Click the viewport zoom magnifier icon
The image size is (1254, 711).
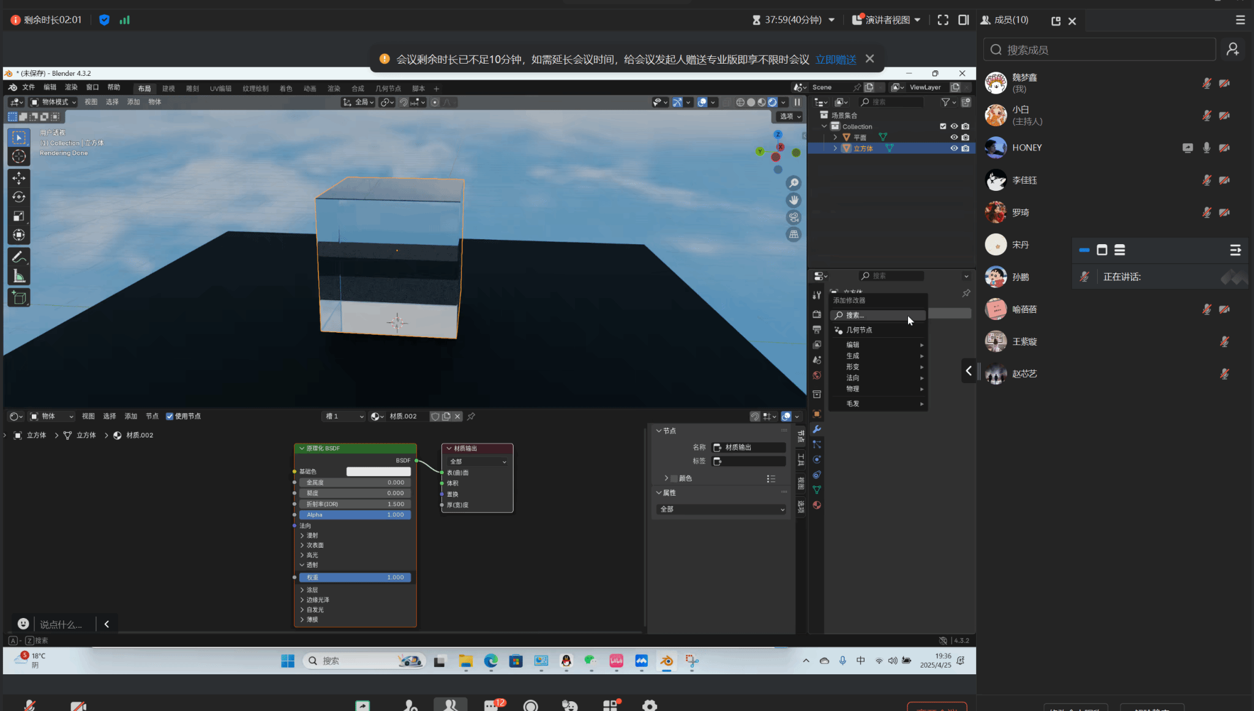coord(794,183)
